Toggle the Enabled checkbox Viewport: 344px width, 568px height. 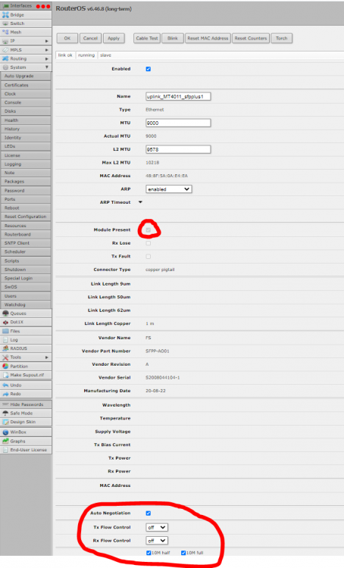(149, 69)
